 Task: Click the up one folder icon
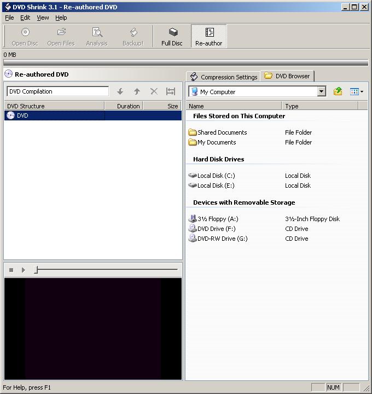coord(338,91)
